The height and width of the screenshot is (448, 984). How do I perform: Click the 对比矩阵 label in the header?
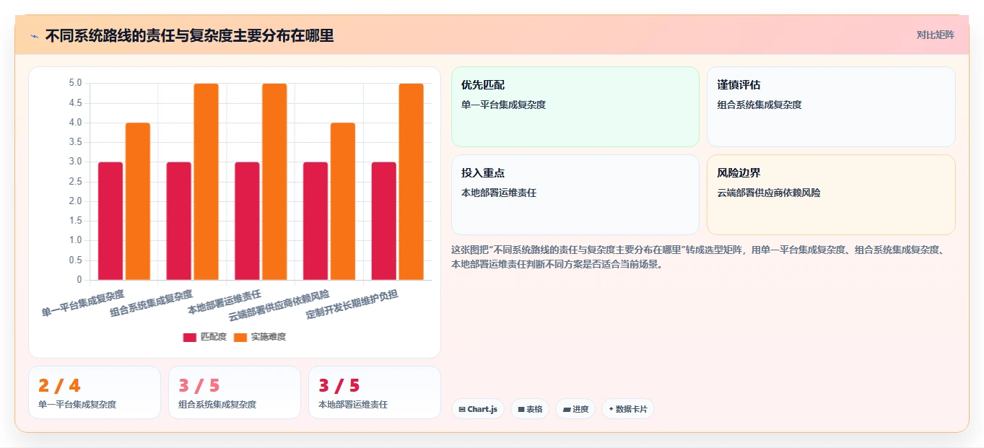pyautogui.click(x=935, y=35)
